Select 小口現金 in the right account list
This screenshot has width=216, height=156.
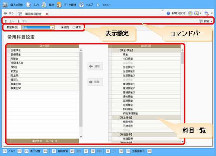coord(146,59)
